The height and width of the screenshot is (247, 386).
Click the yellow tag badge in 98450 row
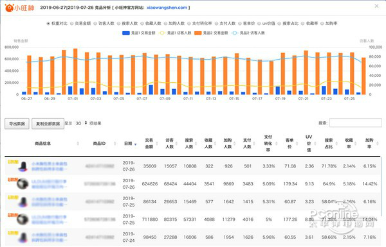tap(13, 233)
